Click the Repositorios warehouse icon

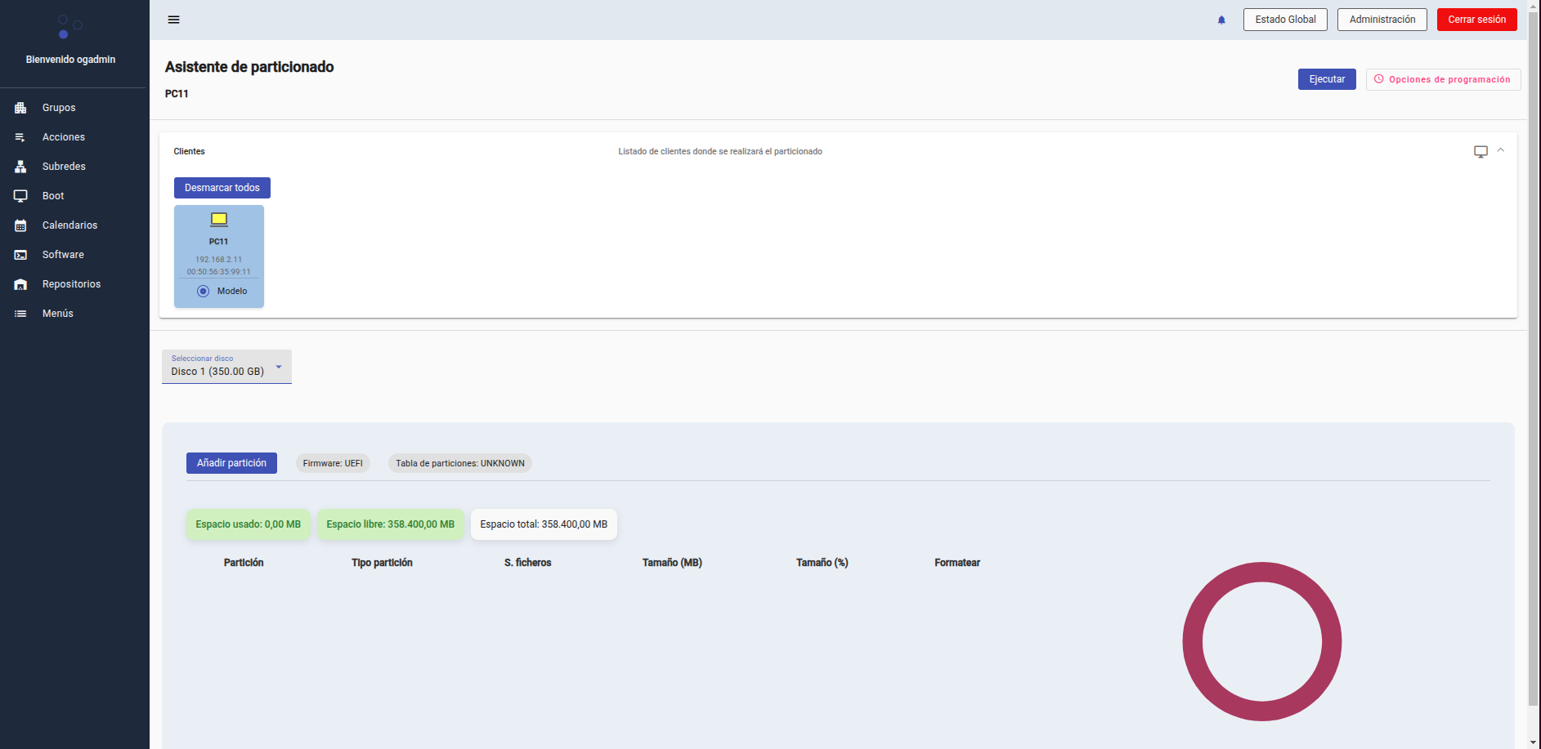tap(20, 284)
